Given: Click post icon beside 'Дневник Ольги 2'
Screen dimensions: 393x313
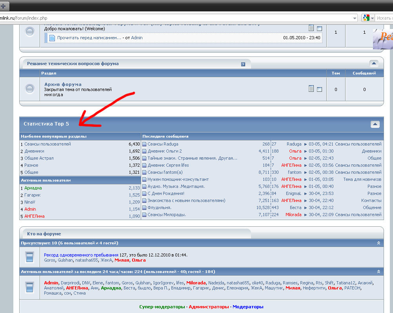Looking at the screenshot, I should coord(144,151).
